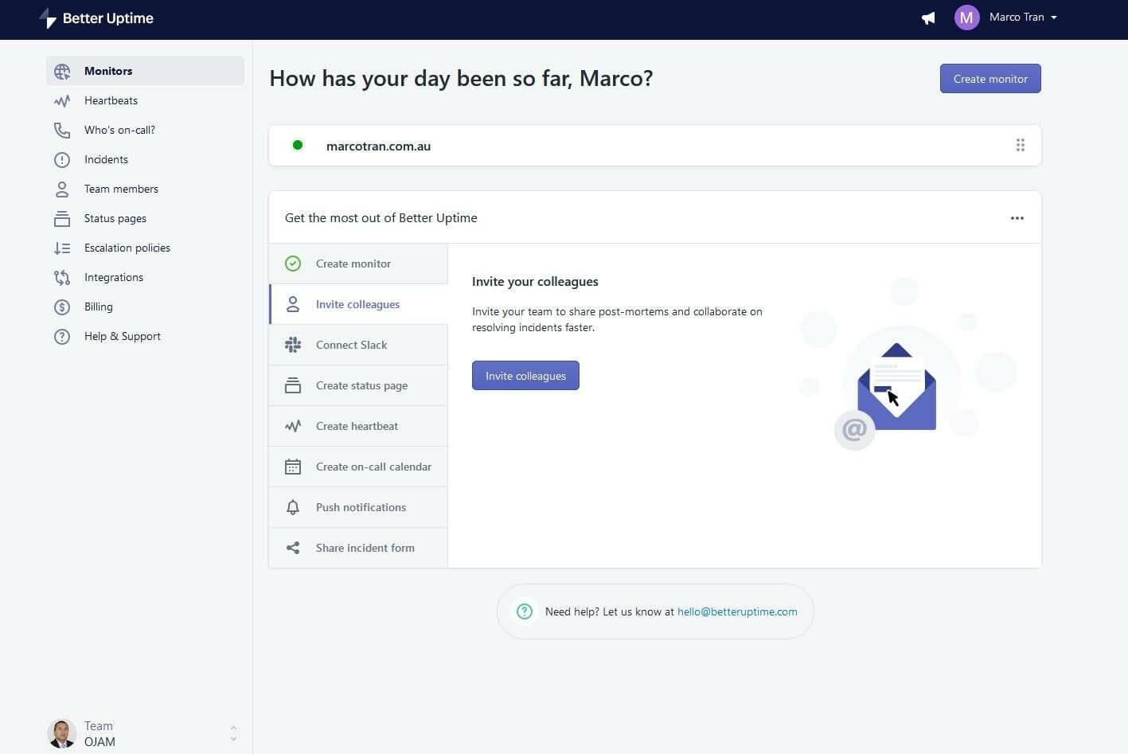The width and height of the screenshot is (1128, 754).
Task: Open the hello@betteruptime.com email link
Action: 736,611
